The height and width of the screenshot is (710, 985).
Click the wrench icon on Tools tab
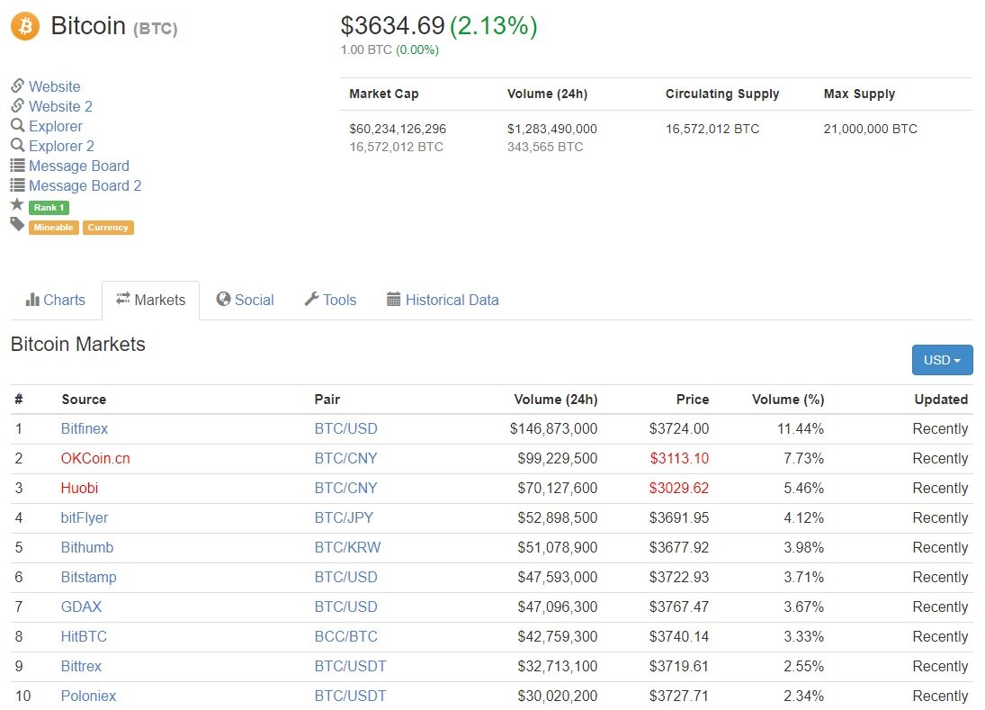point(311,299)
